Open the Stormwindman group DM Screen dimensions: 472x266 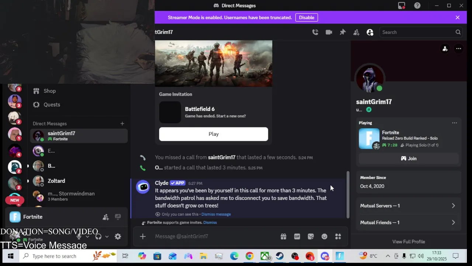pyautogui.click(x=79, y=196)
